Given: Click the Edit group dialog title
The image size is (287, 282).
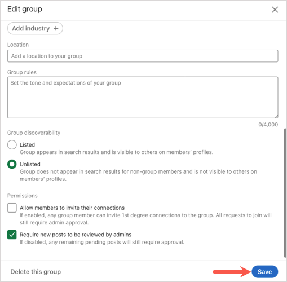Looking at the screenshot, I should (25, 9).
